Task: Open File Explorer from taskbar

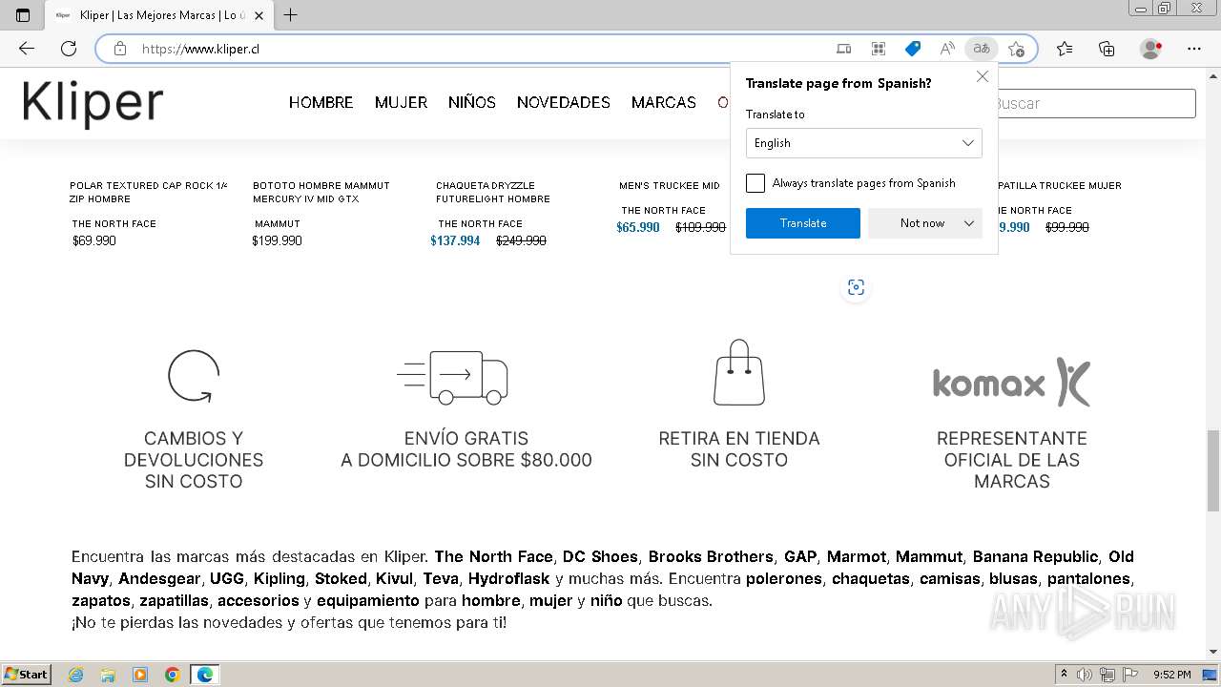Action: tap(108, 675)
